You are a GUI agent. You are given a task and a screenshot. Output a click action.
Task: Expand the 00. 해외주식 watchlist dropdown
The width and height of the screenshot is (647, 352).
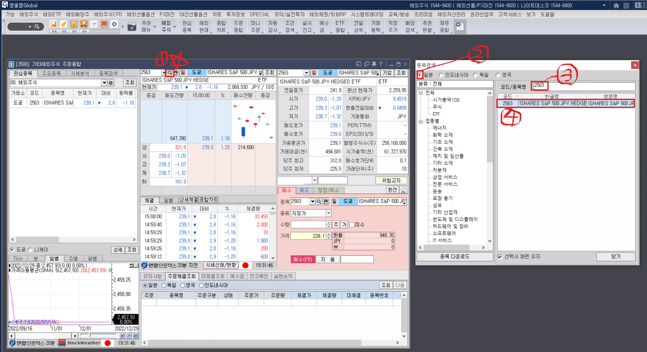pyautogui.click(x=104, y=83)
